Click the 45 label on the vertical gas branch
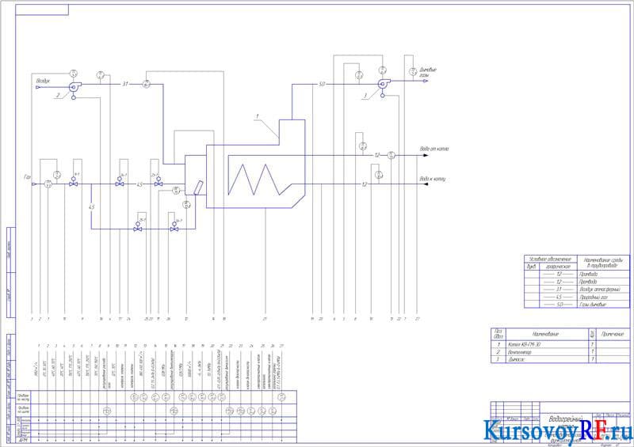 pyautogui.click(x=91, y=207)
